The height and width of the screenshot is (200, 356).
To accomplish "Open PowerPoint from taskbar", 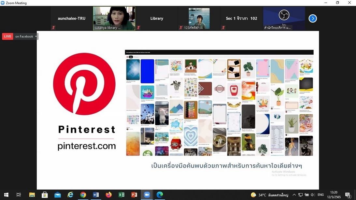I will click(134, 195).
